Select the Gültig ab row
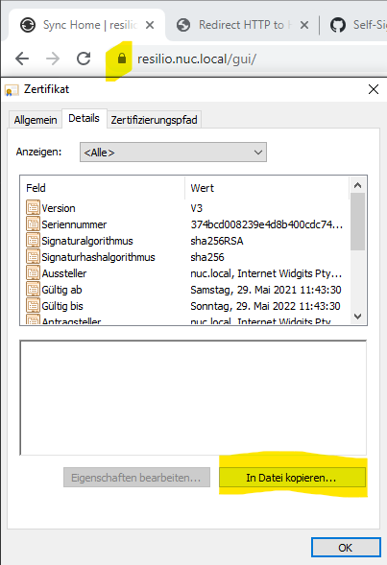This screenshot has height=565, width=387. click(184, 290)
